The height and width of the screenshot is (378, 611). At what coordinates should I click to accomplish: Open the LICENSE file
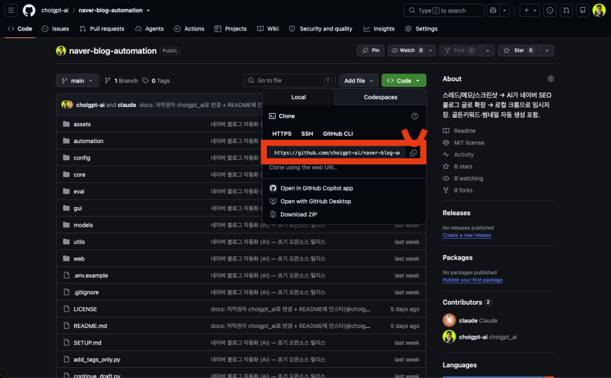pos(85,309)
